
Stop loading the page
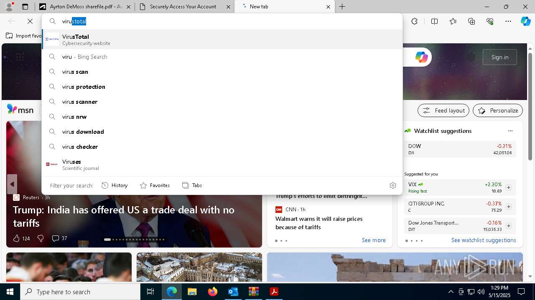[30, 21]
